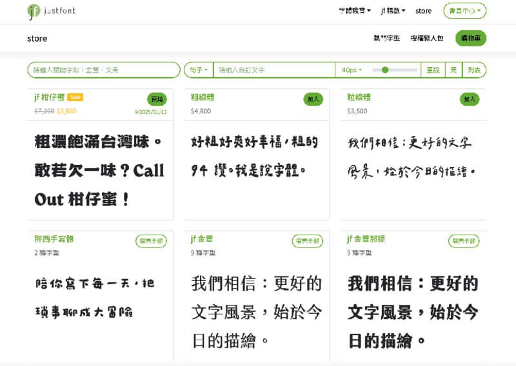Click the font keyword search field

click(x=103, y=70)
